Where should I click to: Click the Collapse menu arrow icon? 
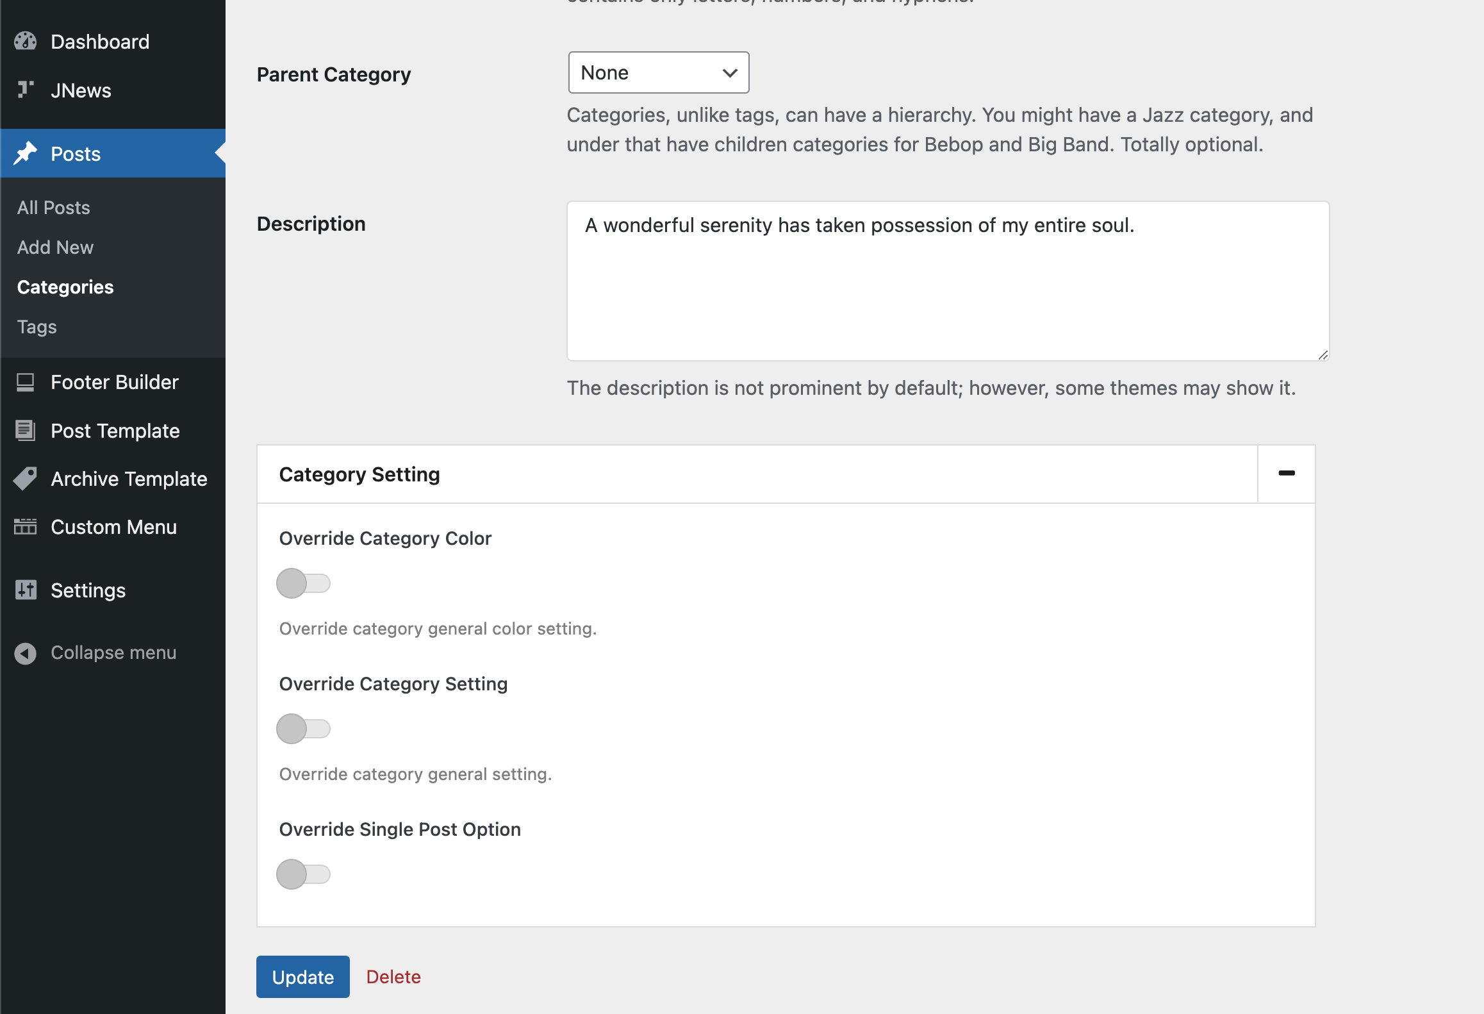tap(26, 653)
